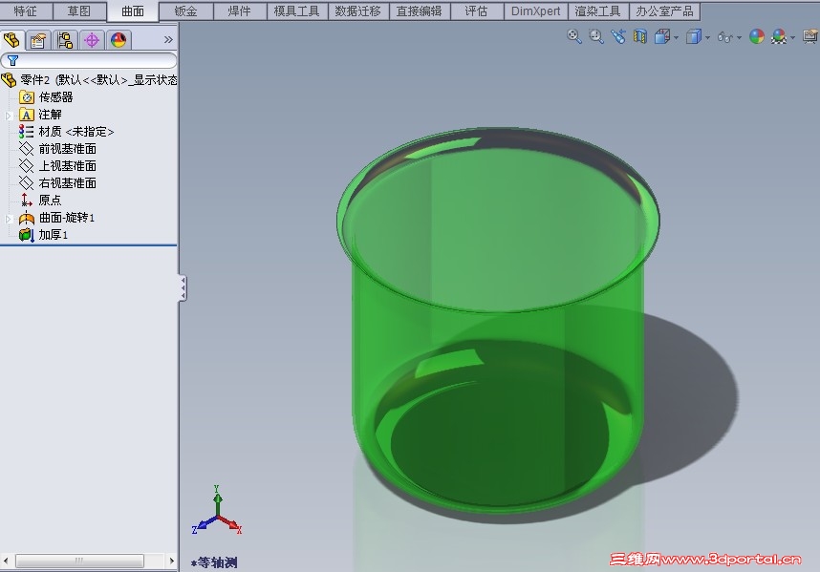Click the View Settings monitor icon
Viewport: 820px width, 572px height.
(810, 36)
